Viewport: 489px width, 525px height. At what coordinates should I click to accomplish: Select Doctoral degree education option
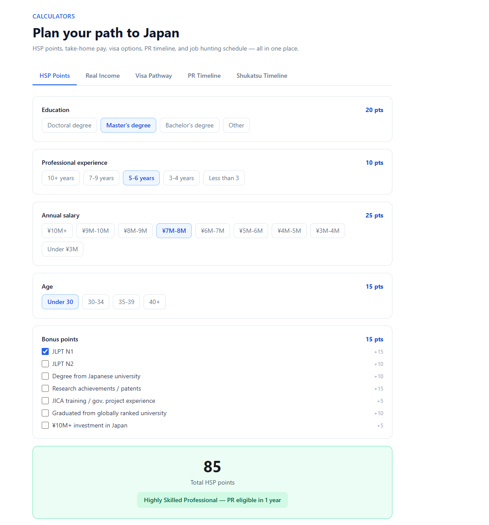[x=69, y=125]
